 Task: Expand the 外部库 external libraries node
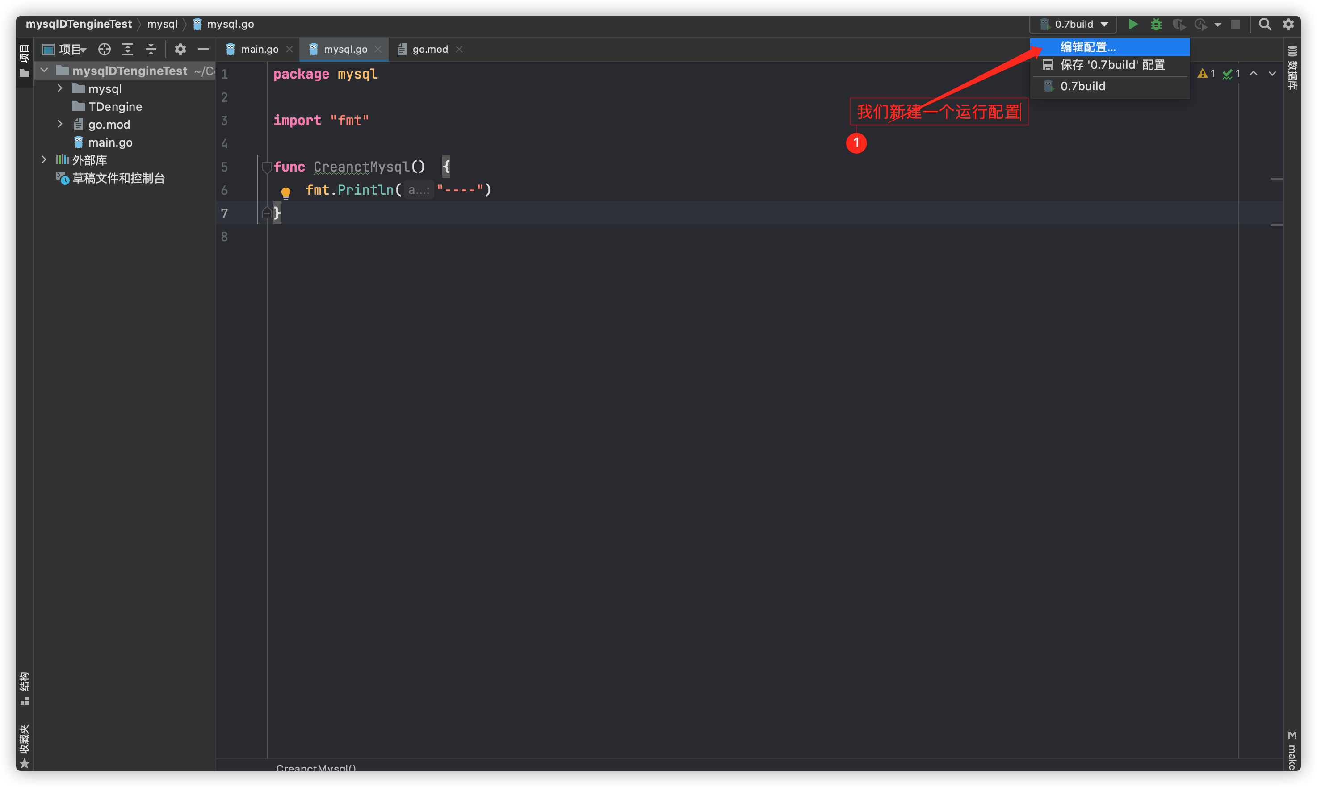click(x=44, y=159)
